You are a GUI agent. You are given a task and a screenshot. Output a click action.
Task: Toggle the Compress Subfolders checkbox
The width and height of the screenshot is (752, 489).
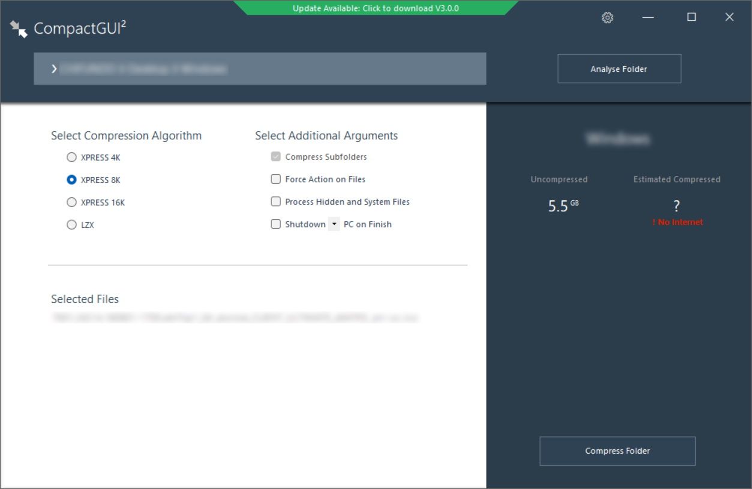276,157
